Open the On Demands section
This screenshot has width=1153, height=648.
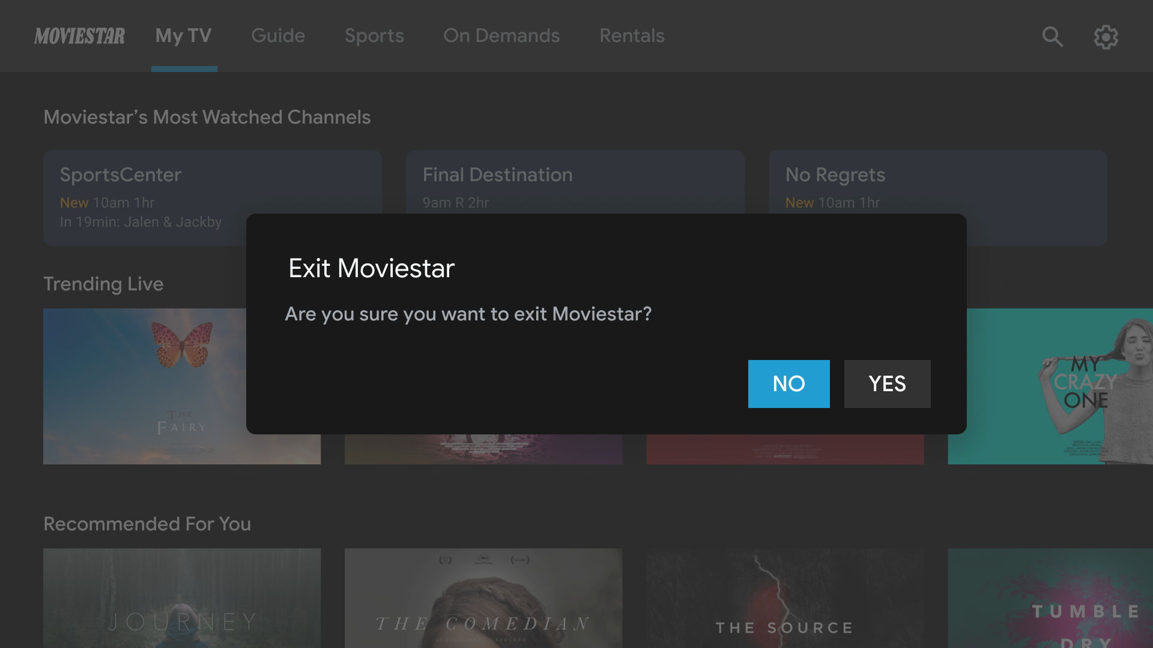(502, 35)
